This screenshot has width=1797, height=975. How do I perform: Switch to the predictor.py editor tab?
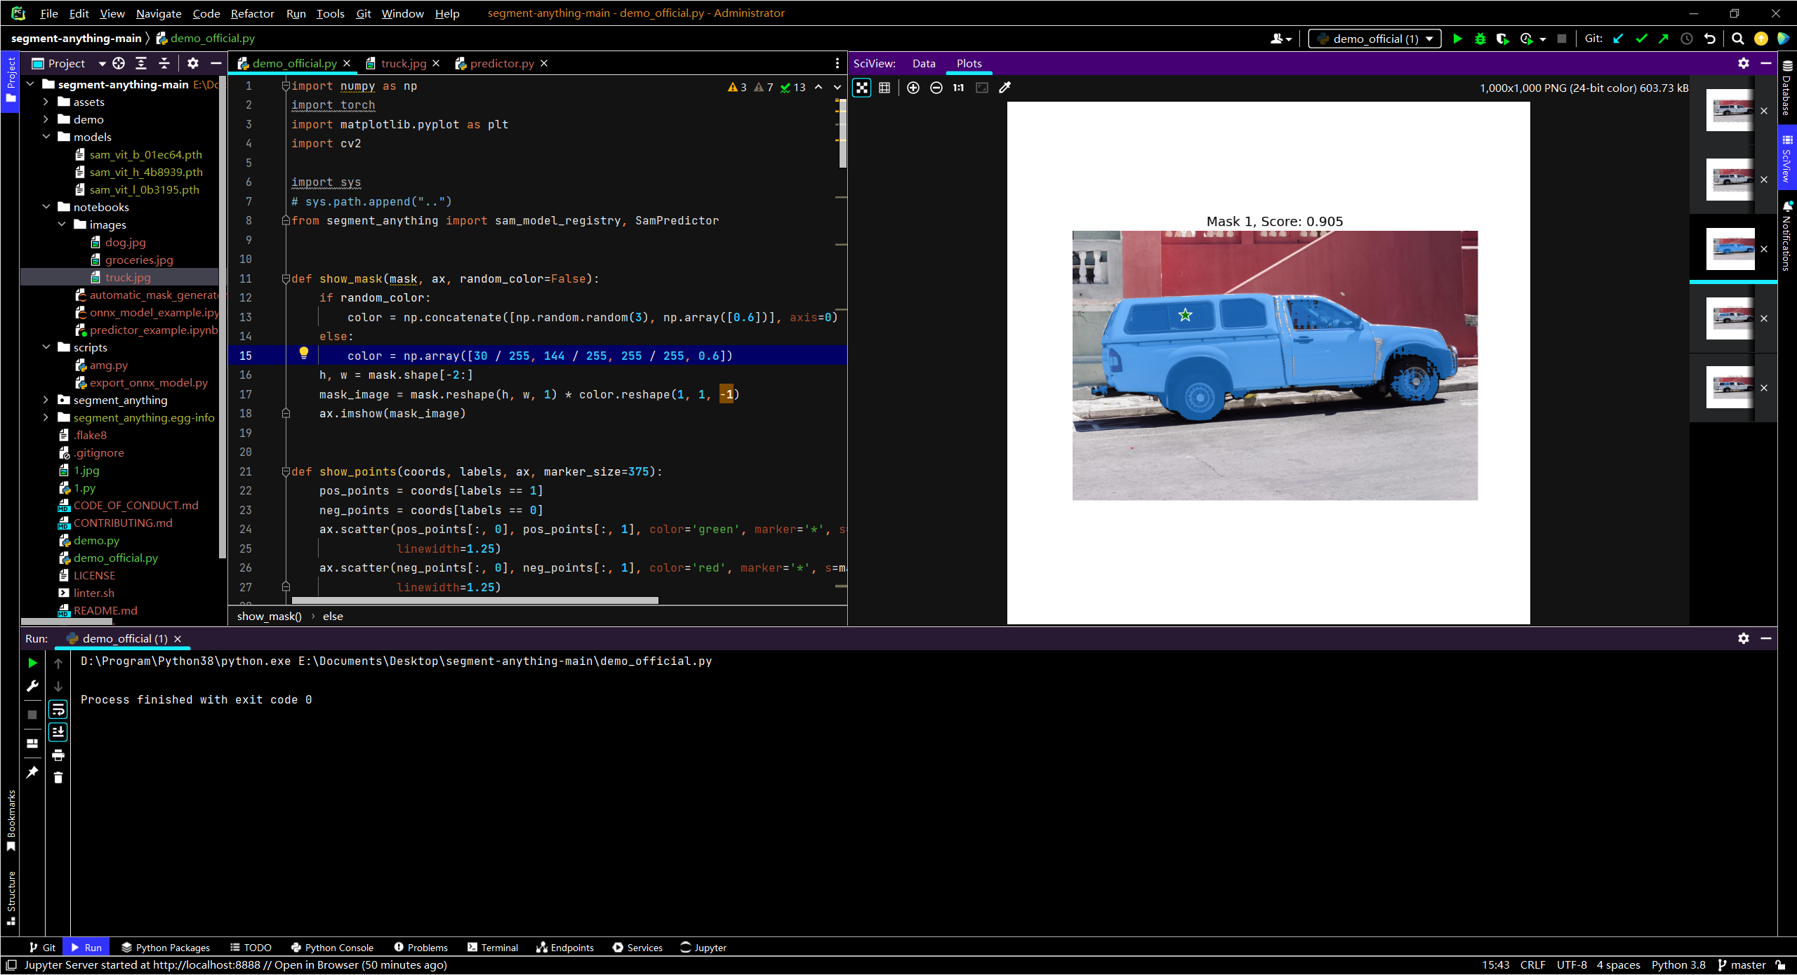(501, 63)
